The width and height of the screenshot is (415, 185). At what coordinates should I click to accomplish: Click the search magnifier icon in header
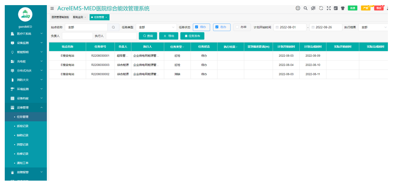click(x=306, y=8)
